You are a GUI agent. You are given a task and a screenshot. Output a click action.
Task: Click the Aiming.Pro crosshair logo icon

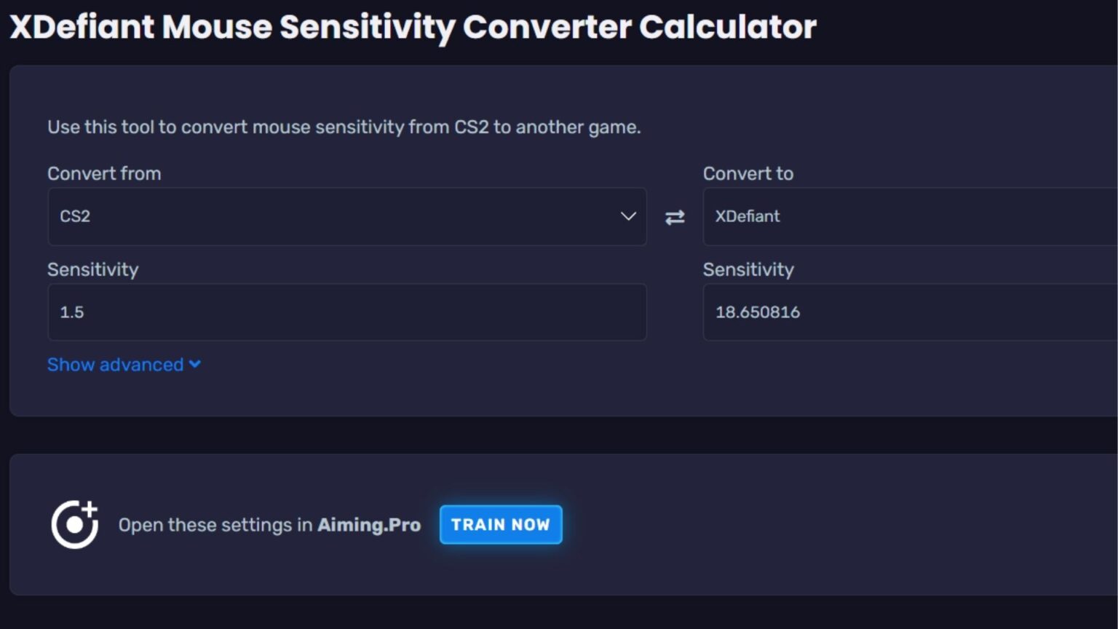click(x=73, y=524)
